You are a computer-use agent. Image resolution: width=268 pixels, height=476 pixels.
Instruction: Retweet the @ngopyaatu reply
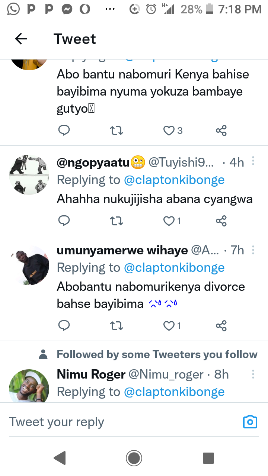point(117,221)
